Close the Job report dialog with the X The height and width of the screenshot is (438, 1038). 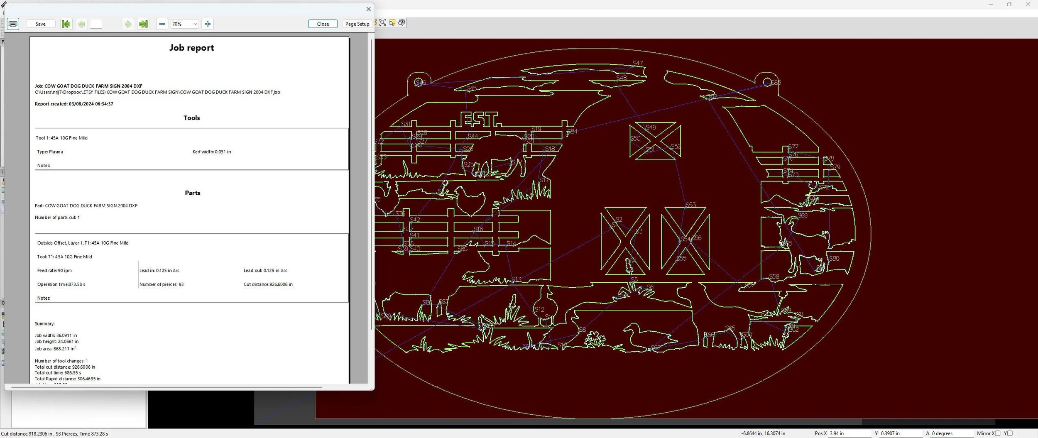click(x=368, y=9)
